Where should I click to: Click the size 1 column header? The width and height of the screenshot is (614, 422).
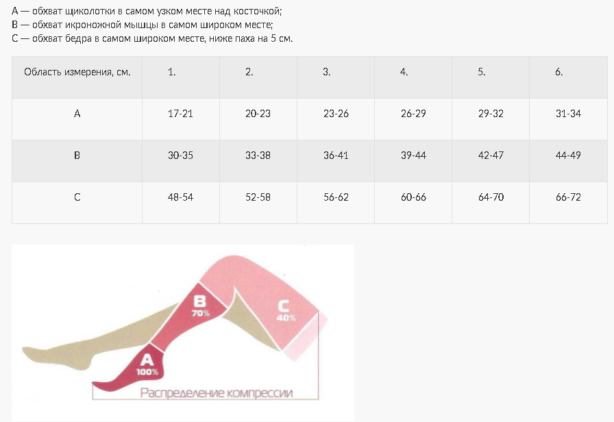click(x=172, y=72)
